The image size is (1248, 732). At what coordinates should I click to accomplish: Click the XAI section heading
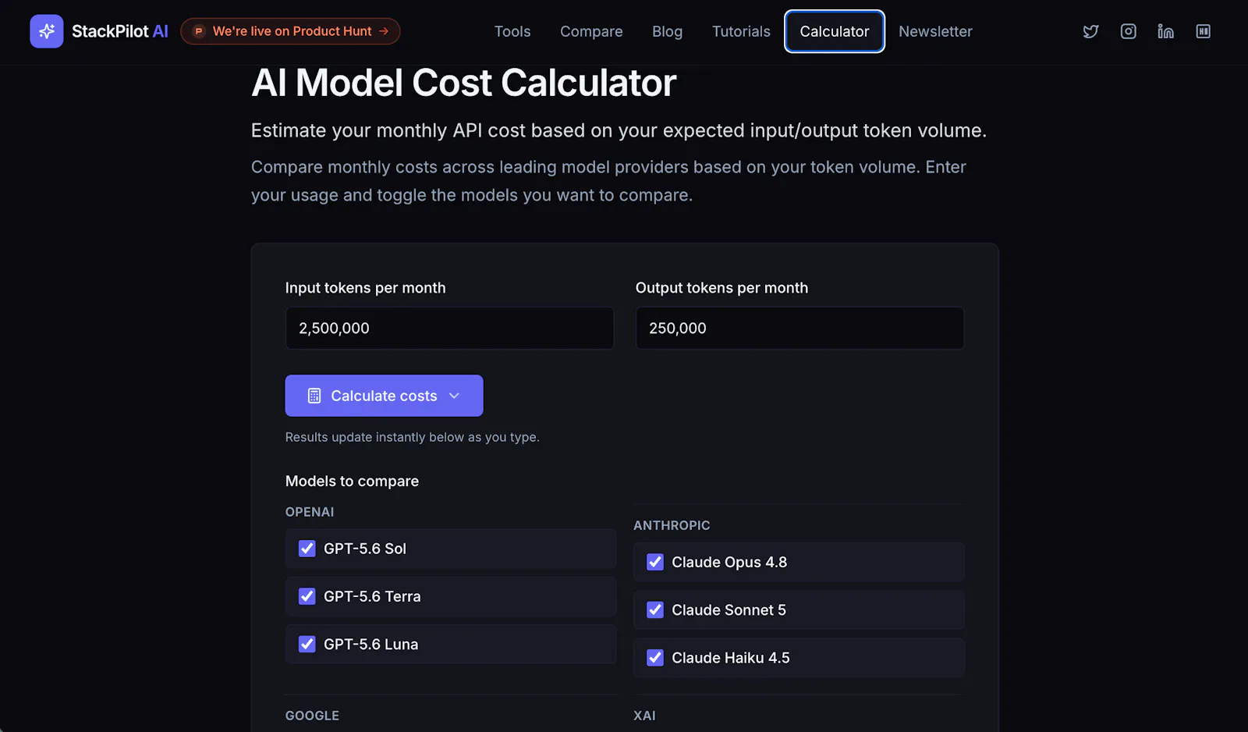click(644, 716)
